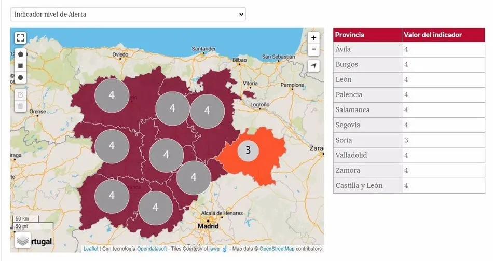Click the locate me arrow icon
The height and width of the screenshot is (261, 493).
pos(313,66)
